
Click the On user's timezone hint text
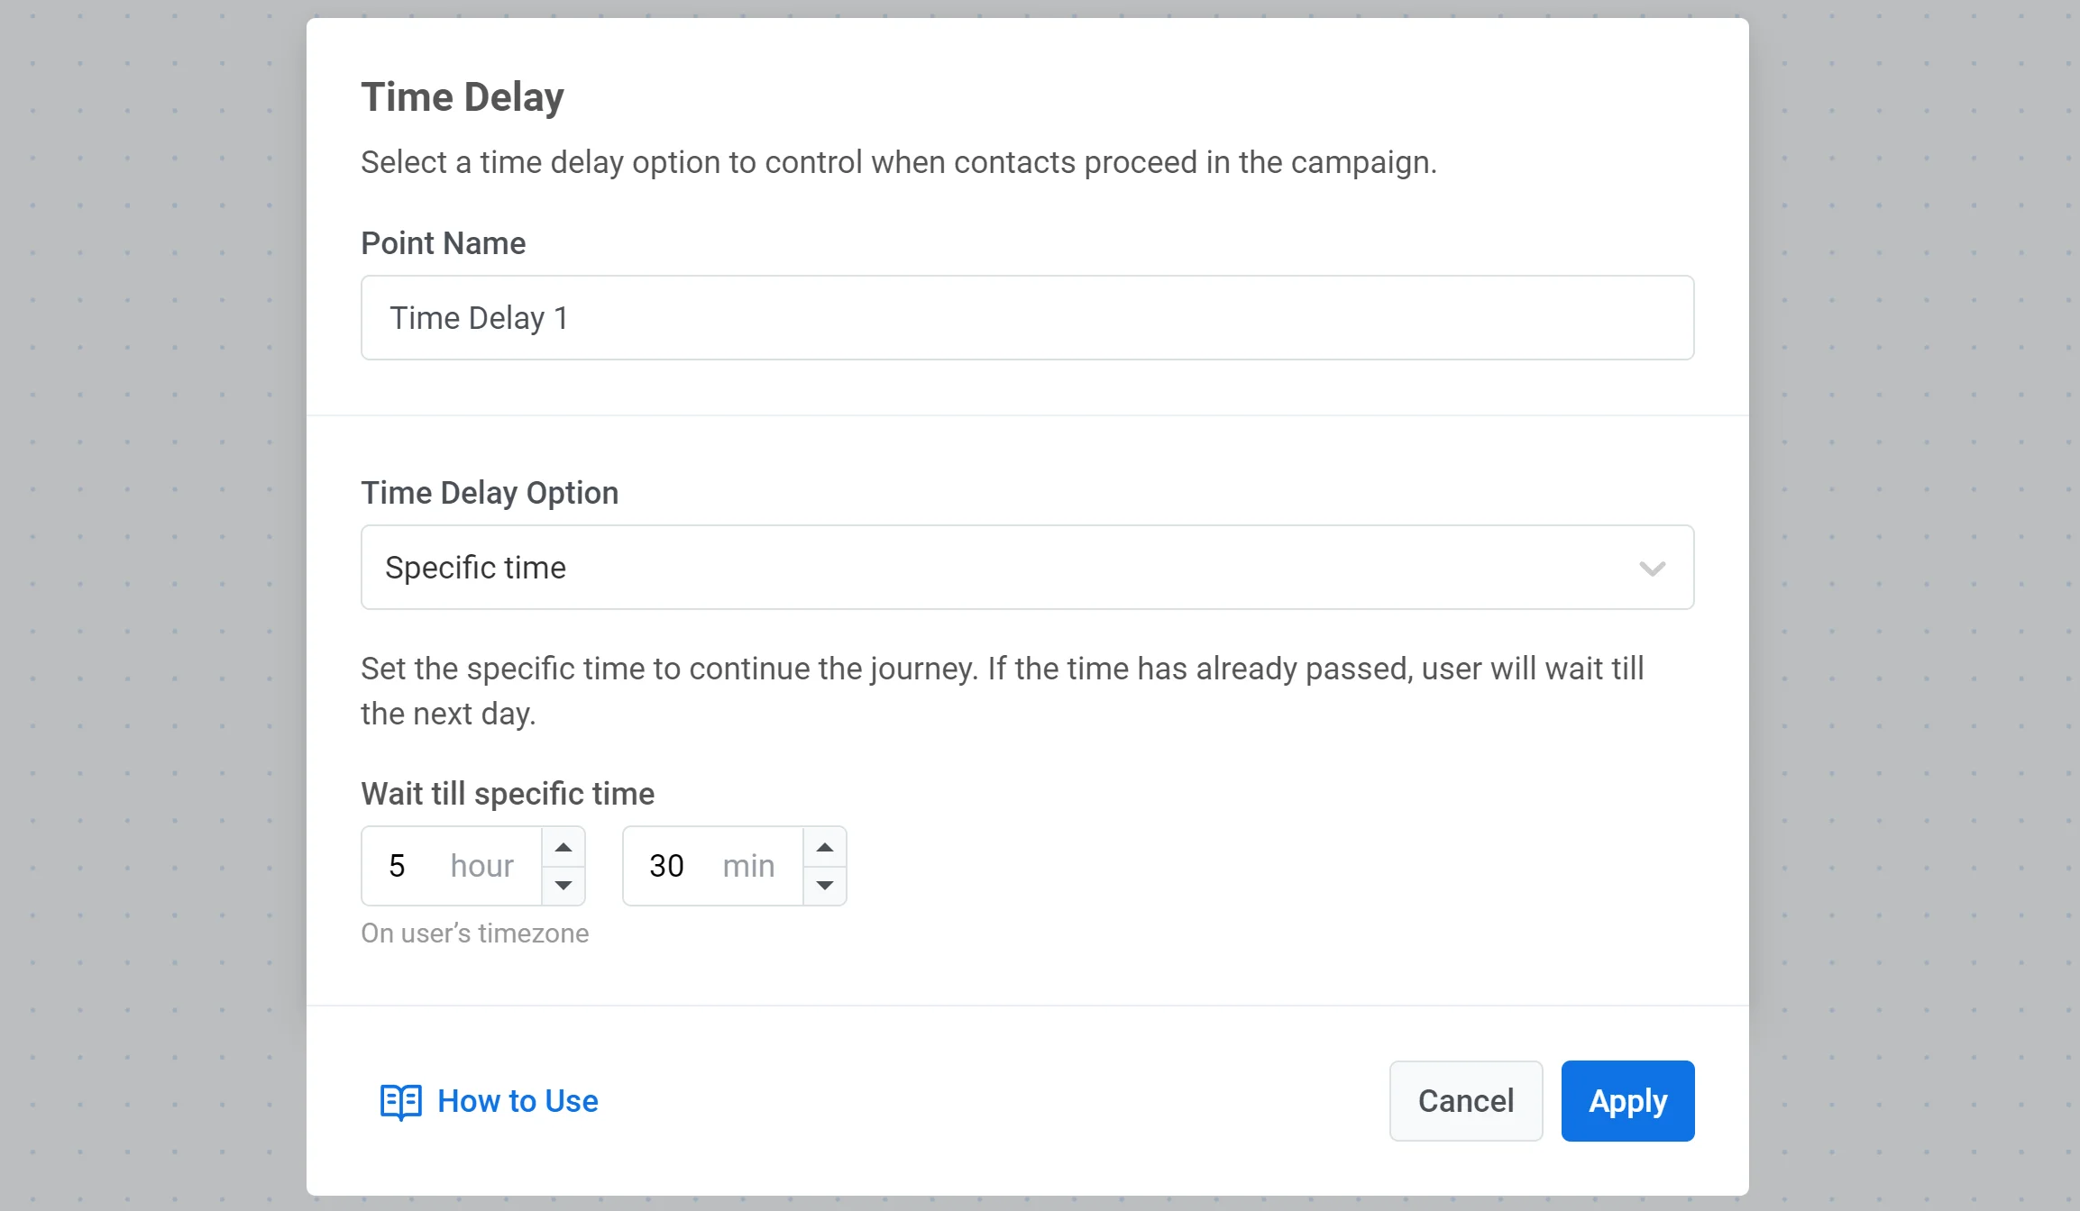474,933
